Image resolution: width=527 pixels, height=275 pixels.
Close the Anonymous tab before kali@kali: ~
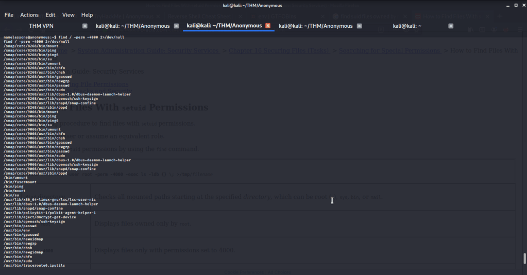(360, 26)
